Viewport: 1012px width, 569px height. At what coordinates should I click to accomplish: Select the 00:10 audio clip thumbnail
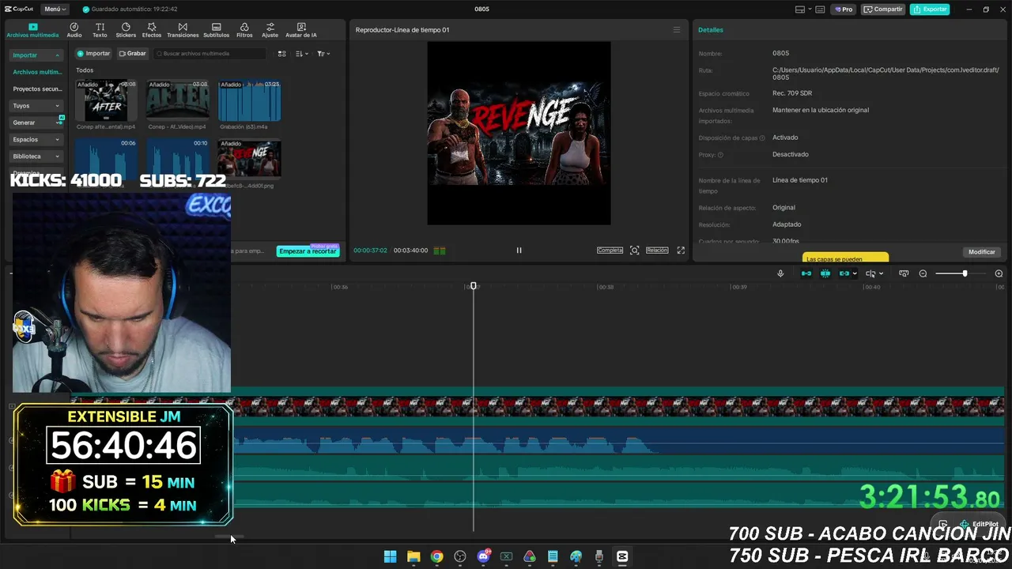[178, 158]
